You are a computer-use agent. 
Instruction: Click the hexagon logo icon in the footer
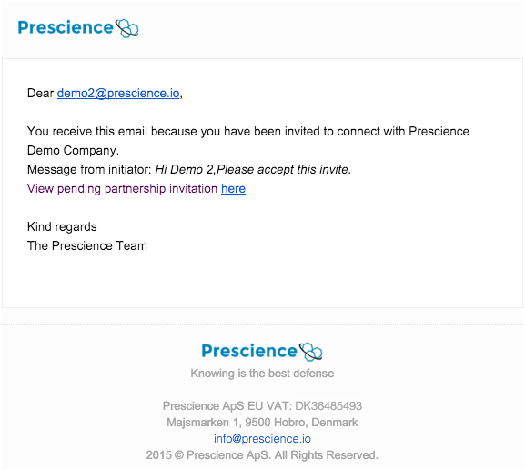click(310, 352)
